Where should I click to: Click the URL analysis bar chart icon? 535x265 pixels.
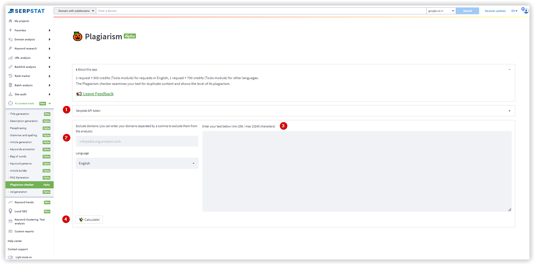[10, 58]
